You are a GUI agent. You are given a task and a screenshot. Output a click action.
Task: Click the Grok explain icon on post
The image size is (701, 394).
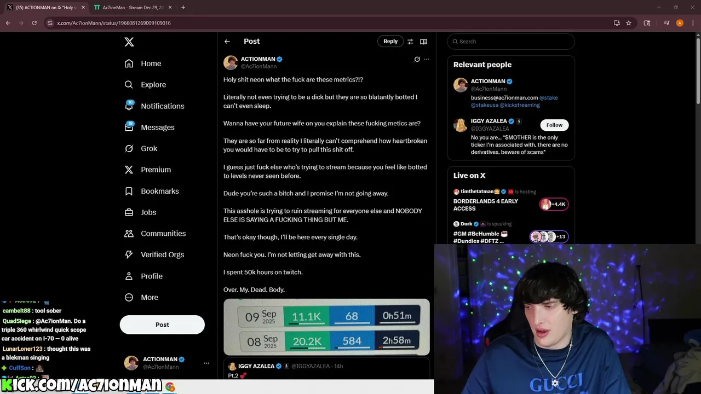[x=417, y=59]
